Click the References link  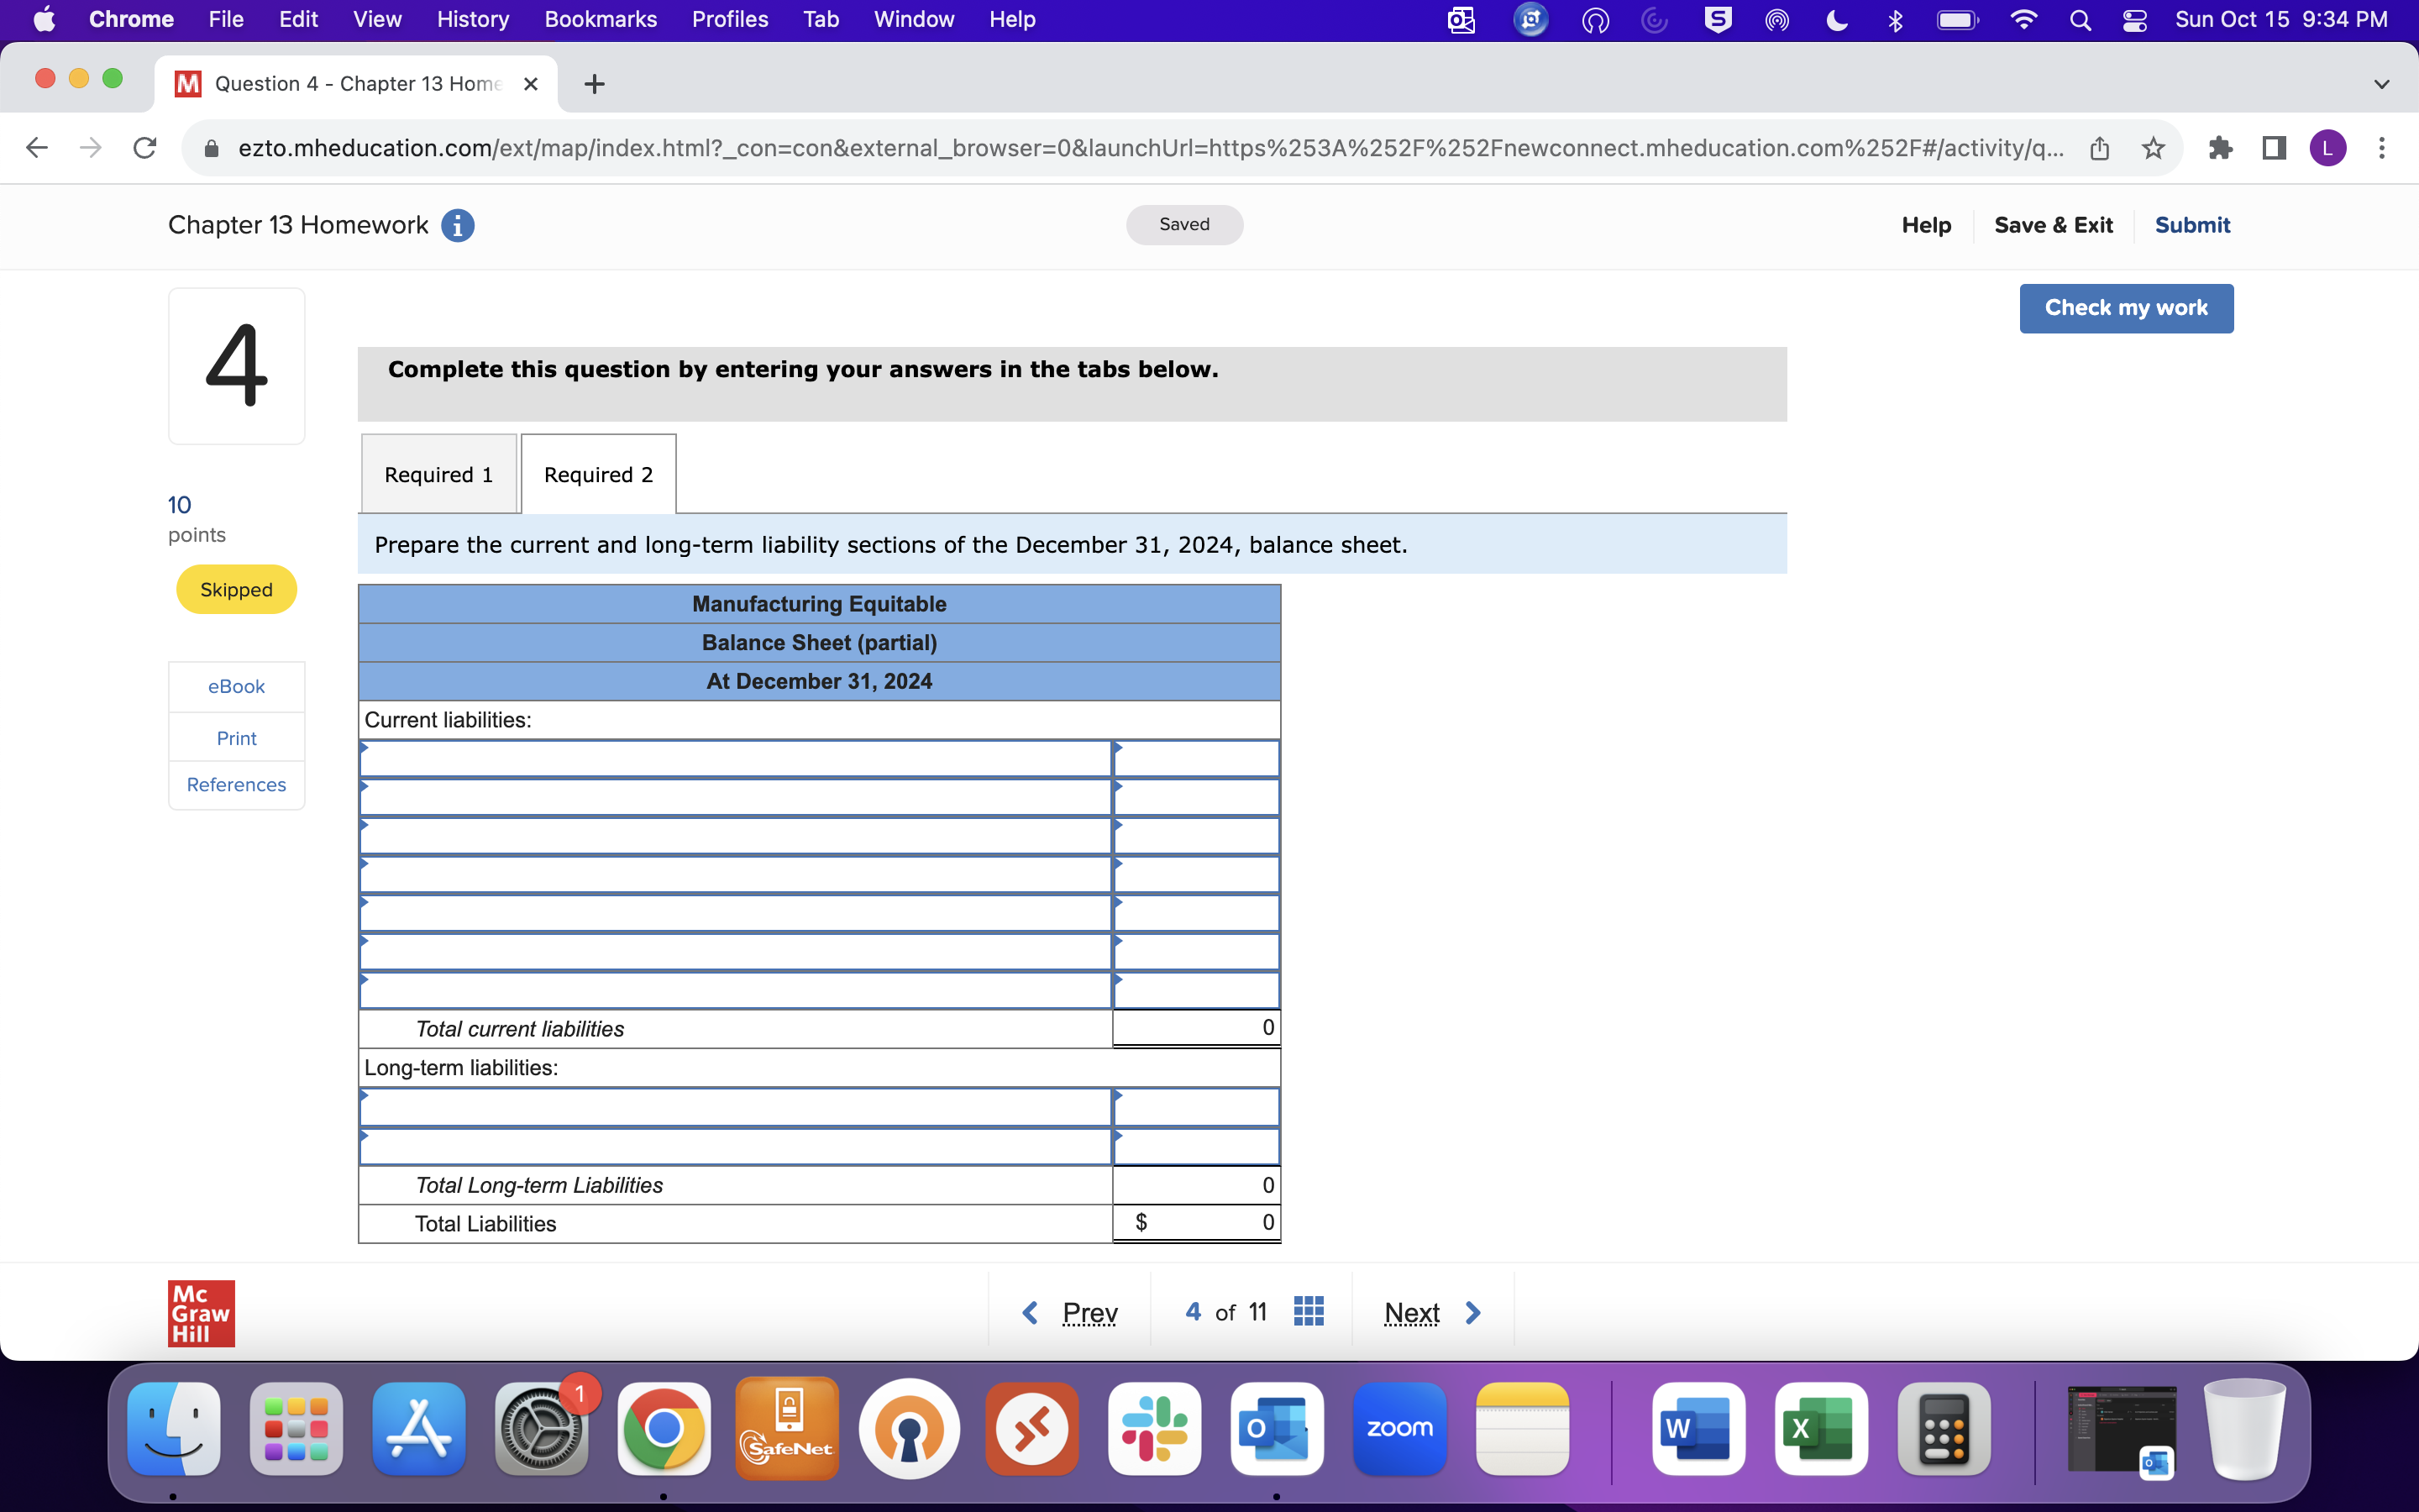(235, 784)
